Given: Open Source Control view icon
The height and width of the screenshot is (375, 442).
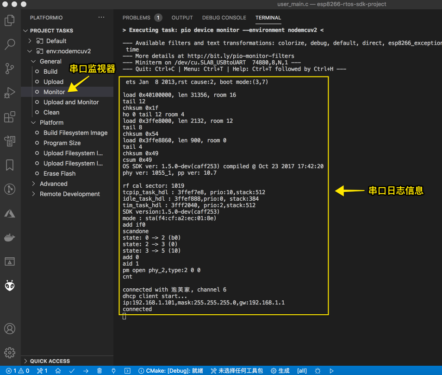Looking at the screenshot, I should (10, 69).
